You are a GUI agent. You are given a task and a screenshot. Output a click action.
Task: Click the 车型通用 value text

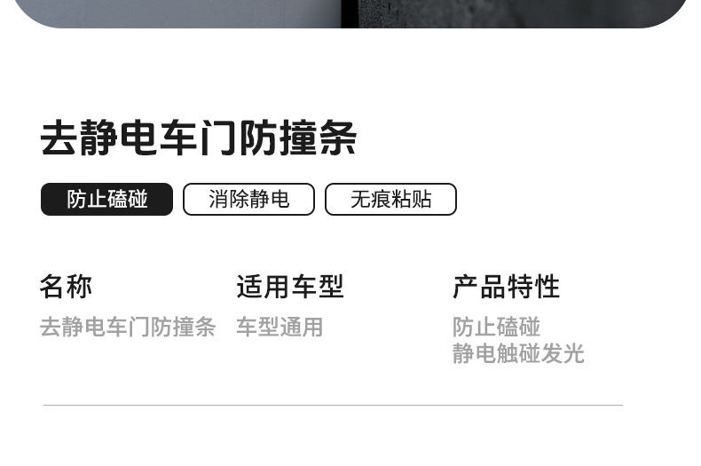click(280, 327)
